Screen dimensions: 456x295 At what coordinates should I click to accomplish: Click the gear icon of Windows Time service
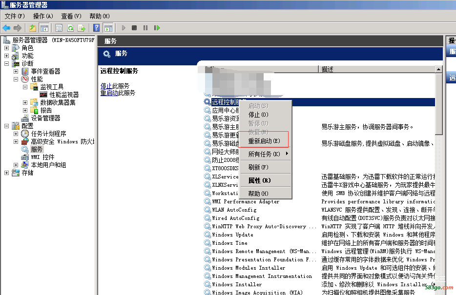(207, 243)
